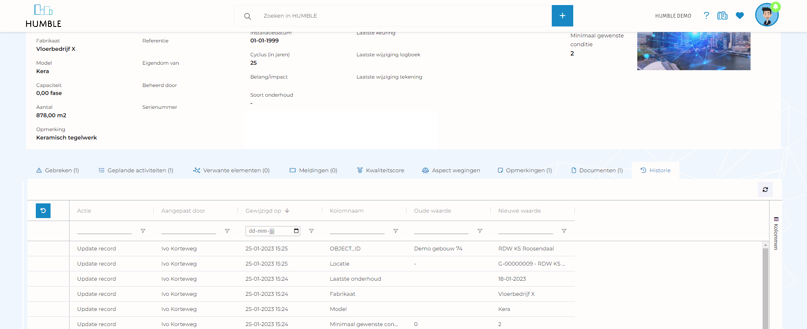Open the user avatar profile menu
The height and width of the screenshot is (329, 807).
click(767, 15)
